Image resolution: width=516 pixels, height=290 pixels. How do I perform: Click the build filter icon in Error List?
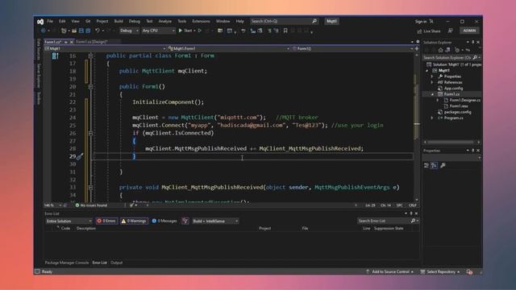pyautogui.click(x=185, y=221)
